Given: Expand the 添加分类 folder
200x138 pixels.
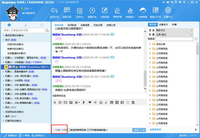Looking at the screenshot, I should (150, 44).
